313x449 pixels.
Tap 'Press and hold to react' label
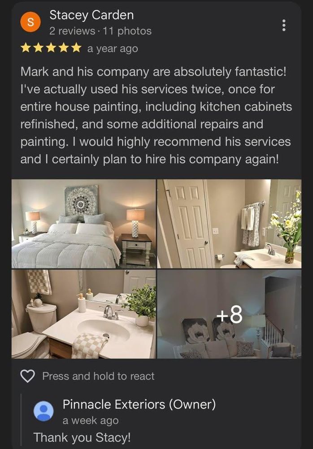[x=98, y=376]
